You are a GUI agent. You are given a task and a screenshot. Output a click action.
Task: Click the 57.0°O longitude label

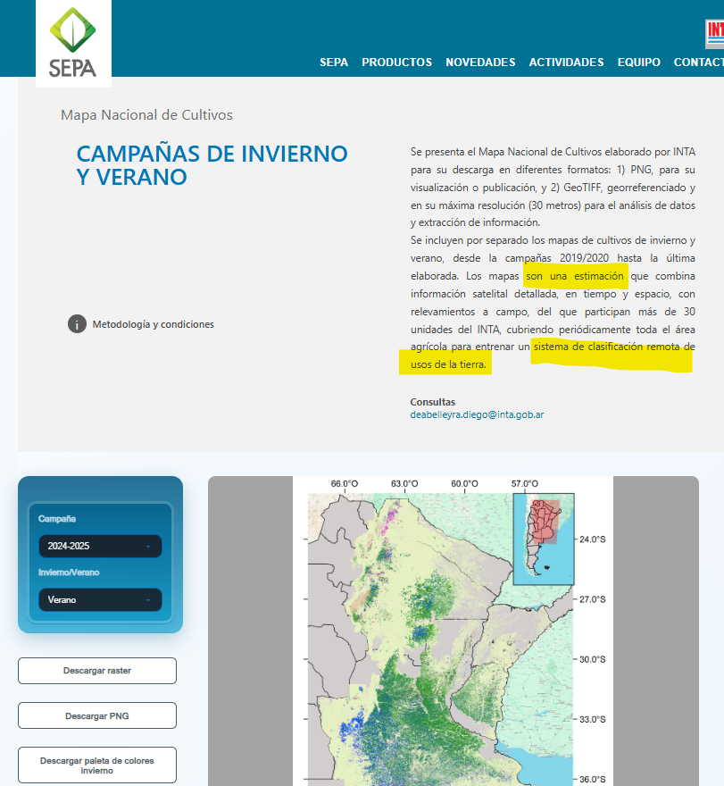[525, 484]
